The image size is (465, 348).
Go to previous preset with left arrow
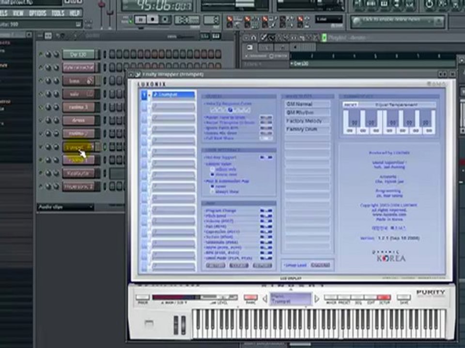point(265,299)
